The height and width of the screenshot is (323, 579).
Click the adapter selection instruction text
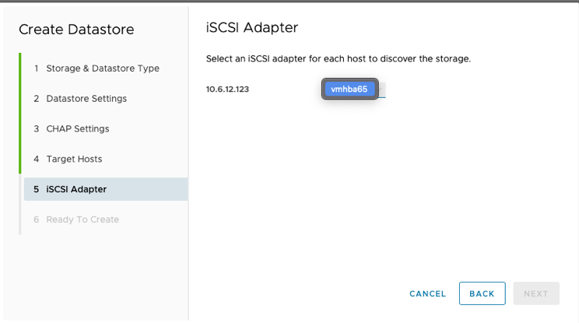point(338,58)
